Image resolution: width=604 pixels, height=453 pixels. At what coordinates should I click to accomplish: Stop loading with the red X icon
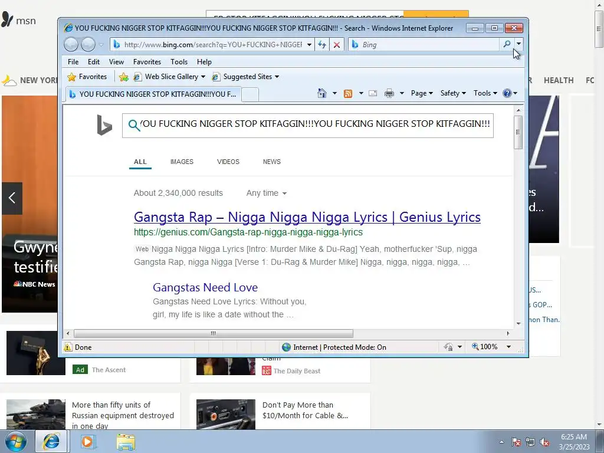(337, 45)
